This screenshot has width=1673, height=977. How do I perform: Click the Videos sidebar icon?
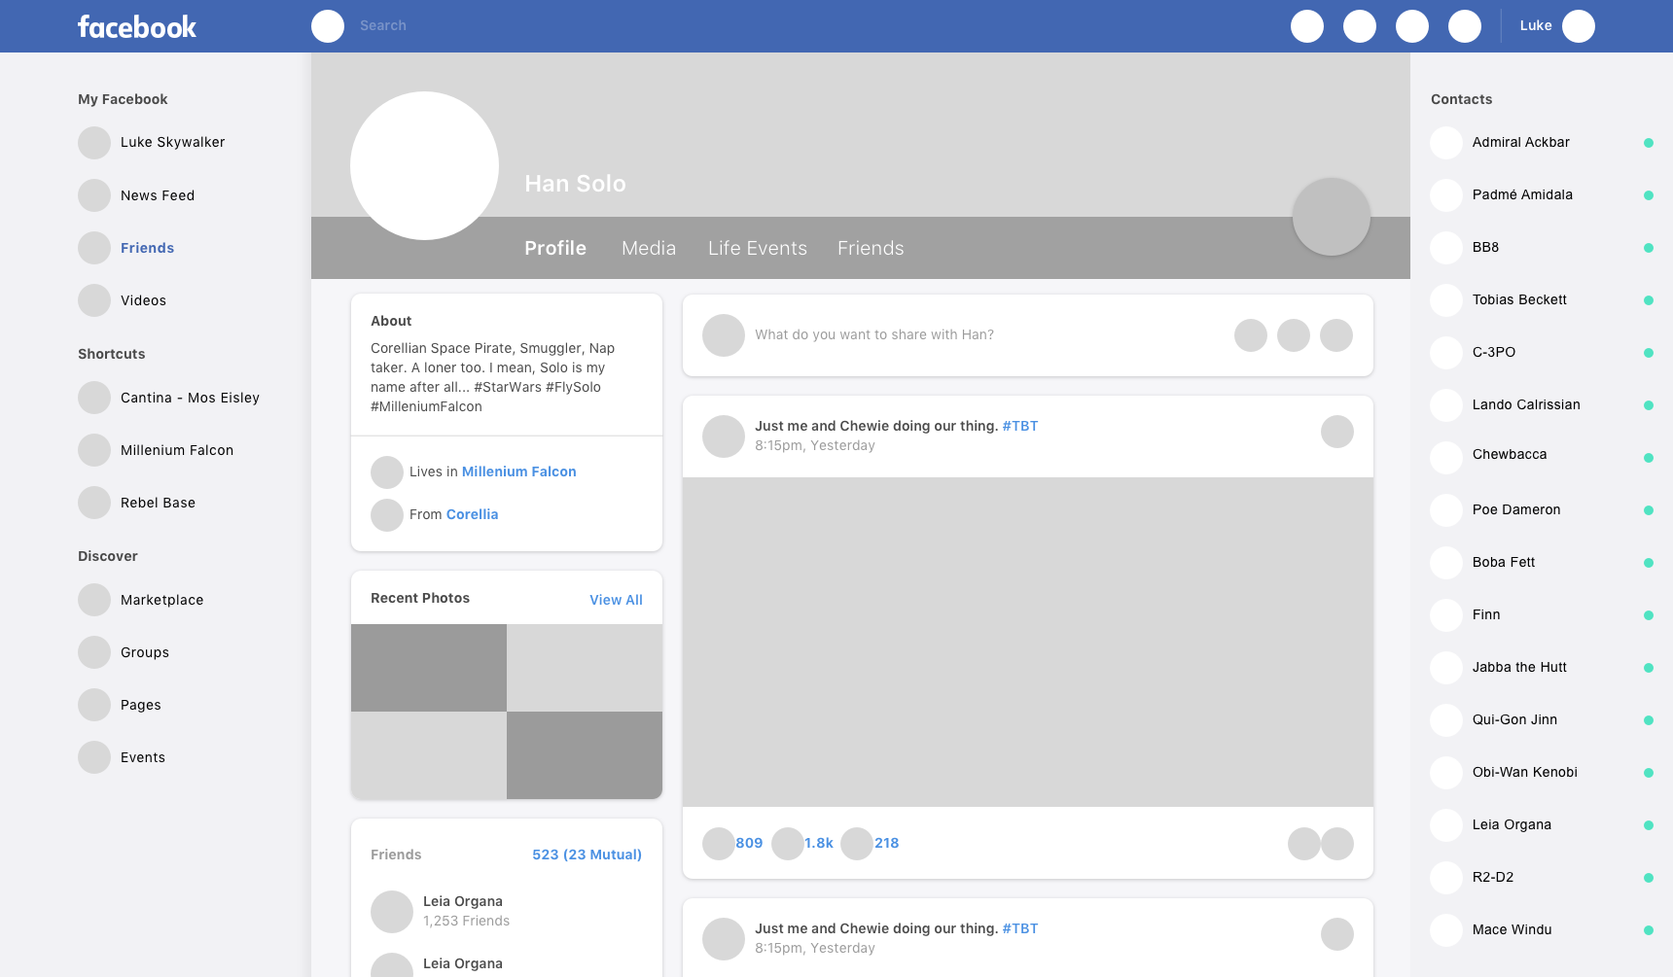coord(94,300)
